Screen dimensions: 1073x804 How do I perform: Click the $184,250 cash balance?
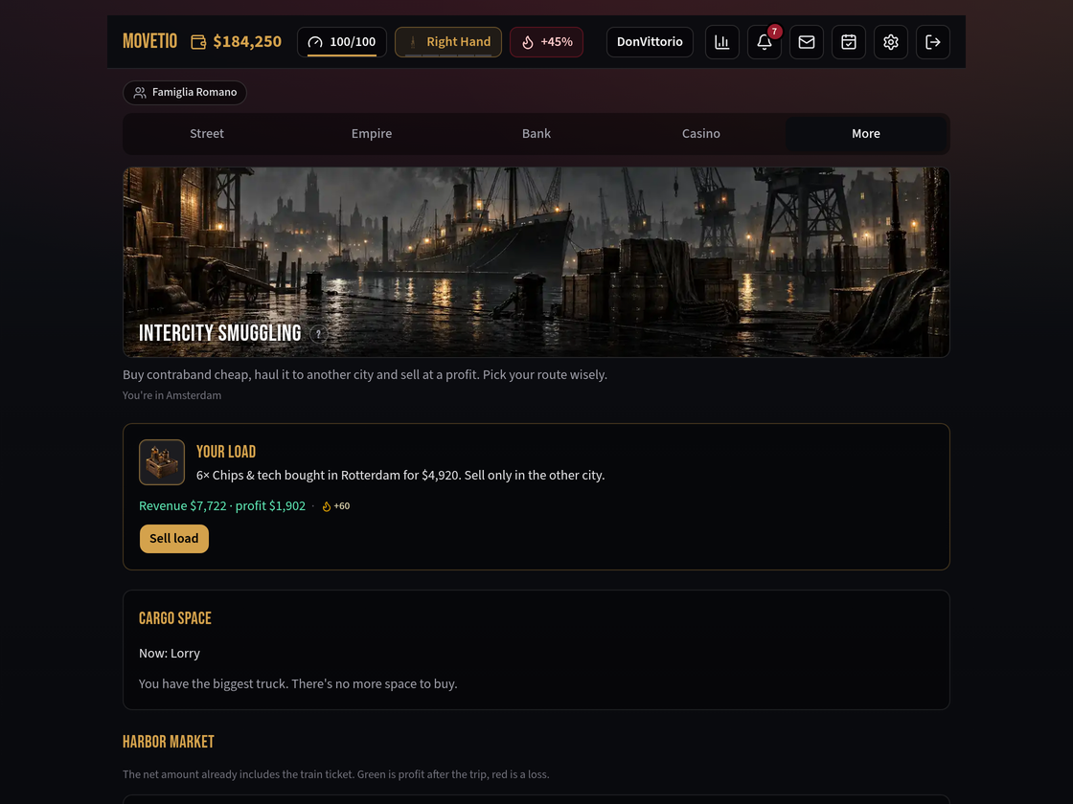(247, 42)
